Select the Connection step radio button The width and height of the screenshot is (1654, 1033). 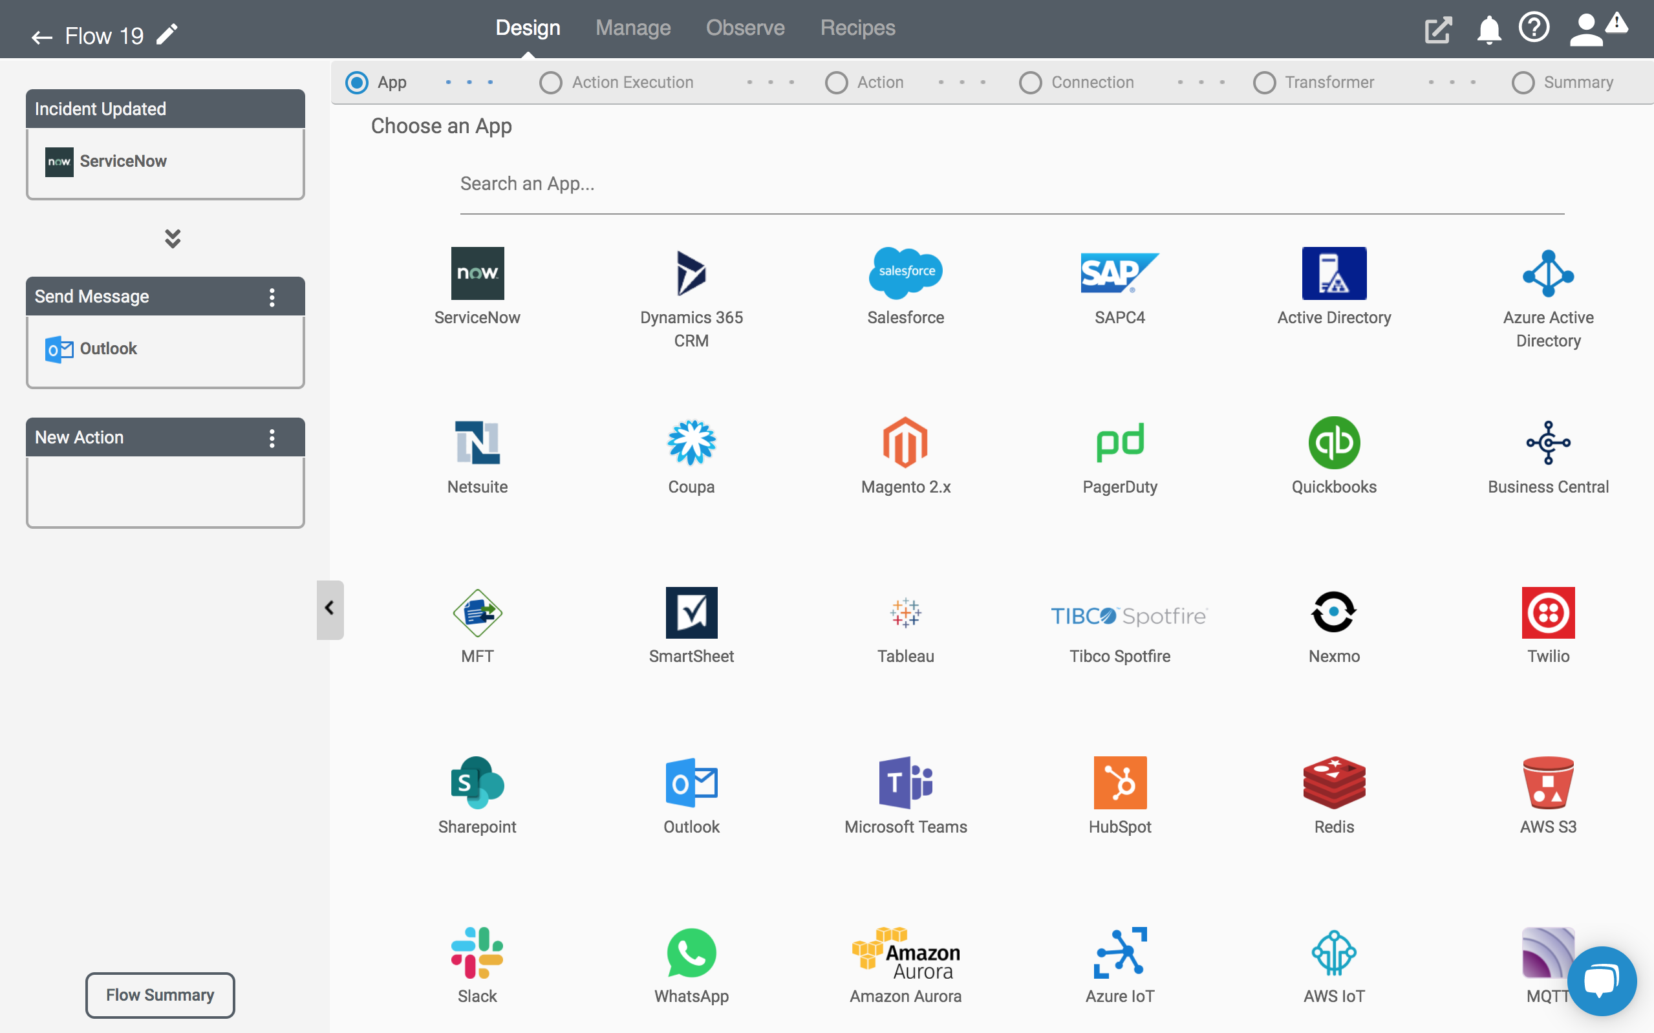1029,83
